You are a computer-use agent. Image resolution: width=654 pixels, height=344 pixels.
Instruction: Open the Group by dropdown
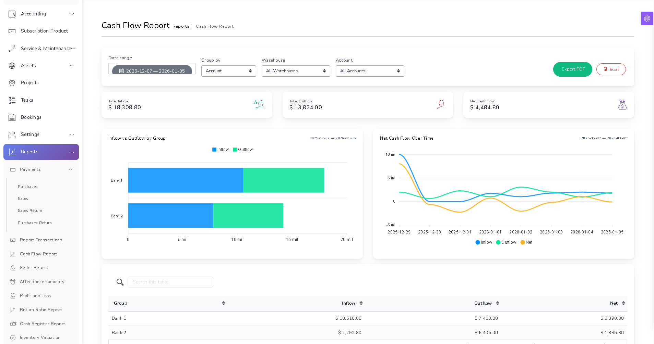click(228, 71)
